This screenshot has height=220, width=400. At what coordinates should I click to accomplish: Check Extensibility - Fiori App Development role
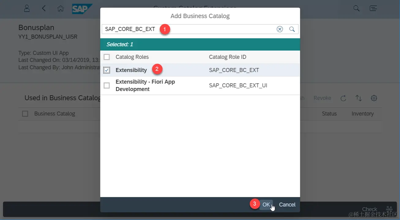click(x=107, y=85)
